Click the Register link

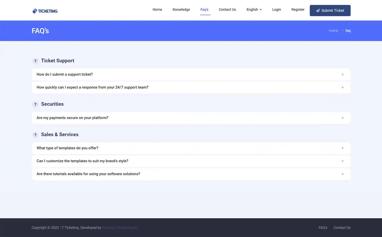coord(298,10)
